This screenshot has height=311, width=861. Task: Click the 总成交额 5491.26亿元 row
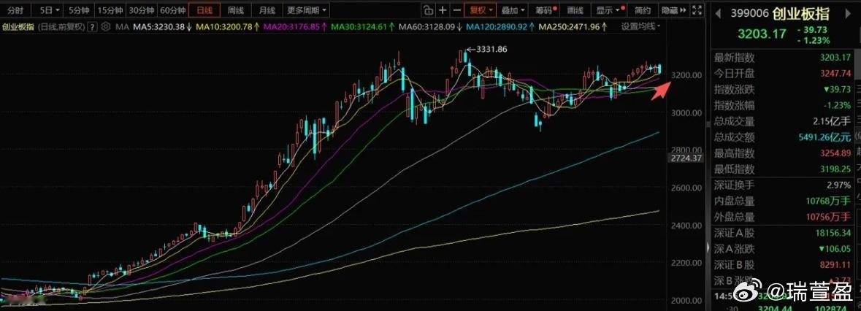click(782, 137)
